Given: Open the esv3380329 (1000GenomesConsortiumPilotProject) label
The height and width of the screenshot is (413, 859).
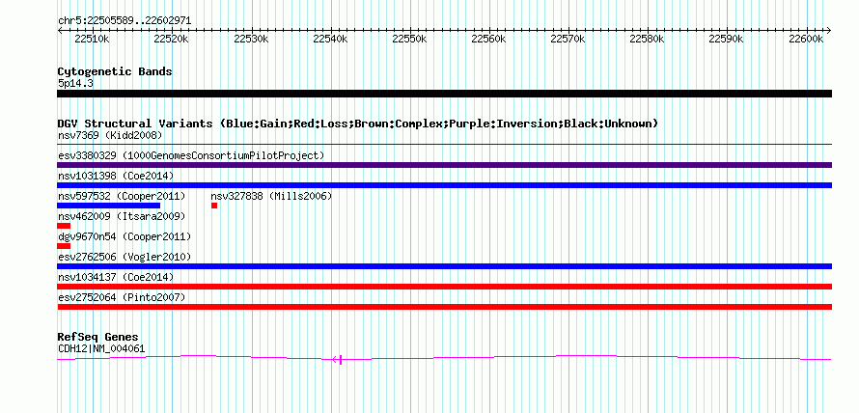Looking at the screenshot, I should click(191, 155).
